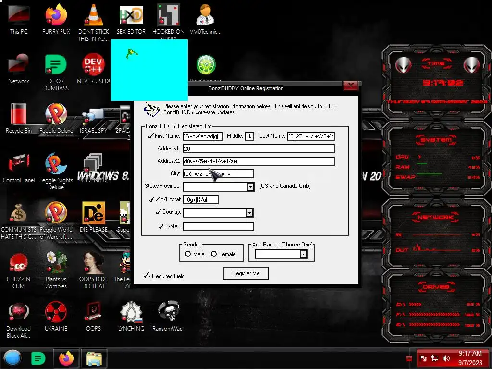
Task: Expand State/Province dropdown
Action: point(250,187)
